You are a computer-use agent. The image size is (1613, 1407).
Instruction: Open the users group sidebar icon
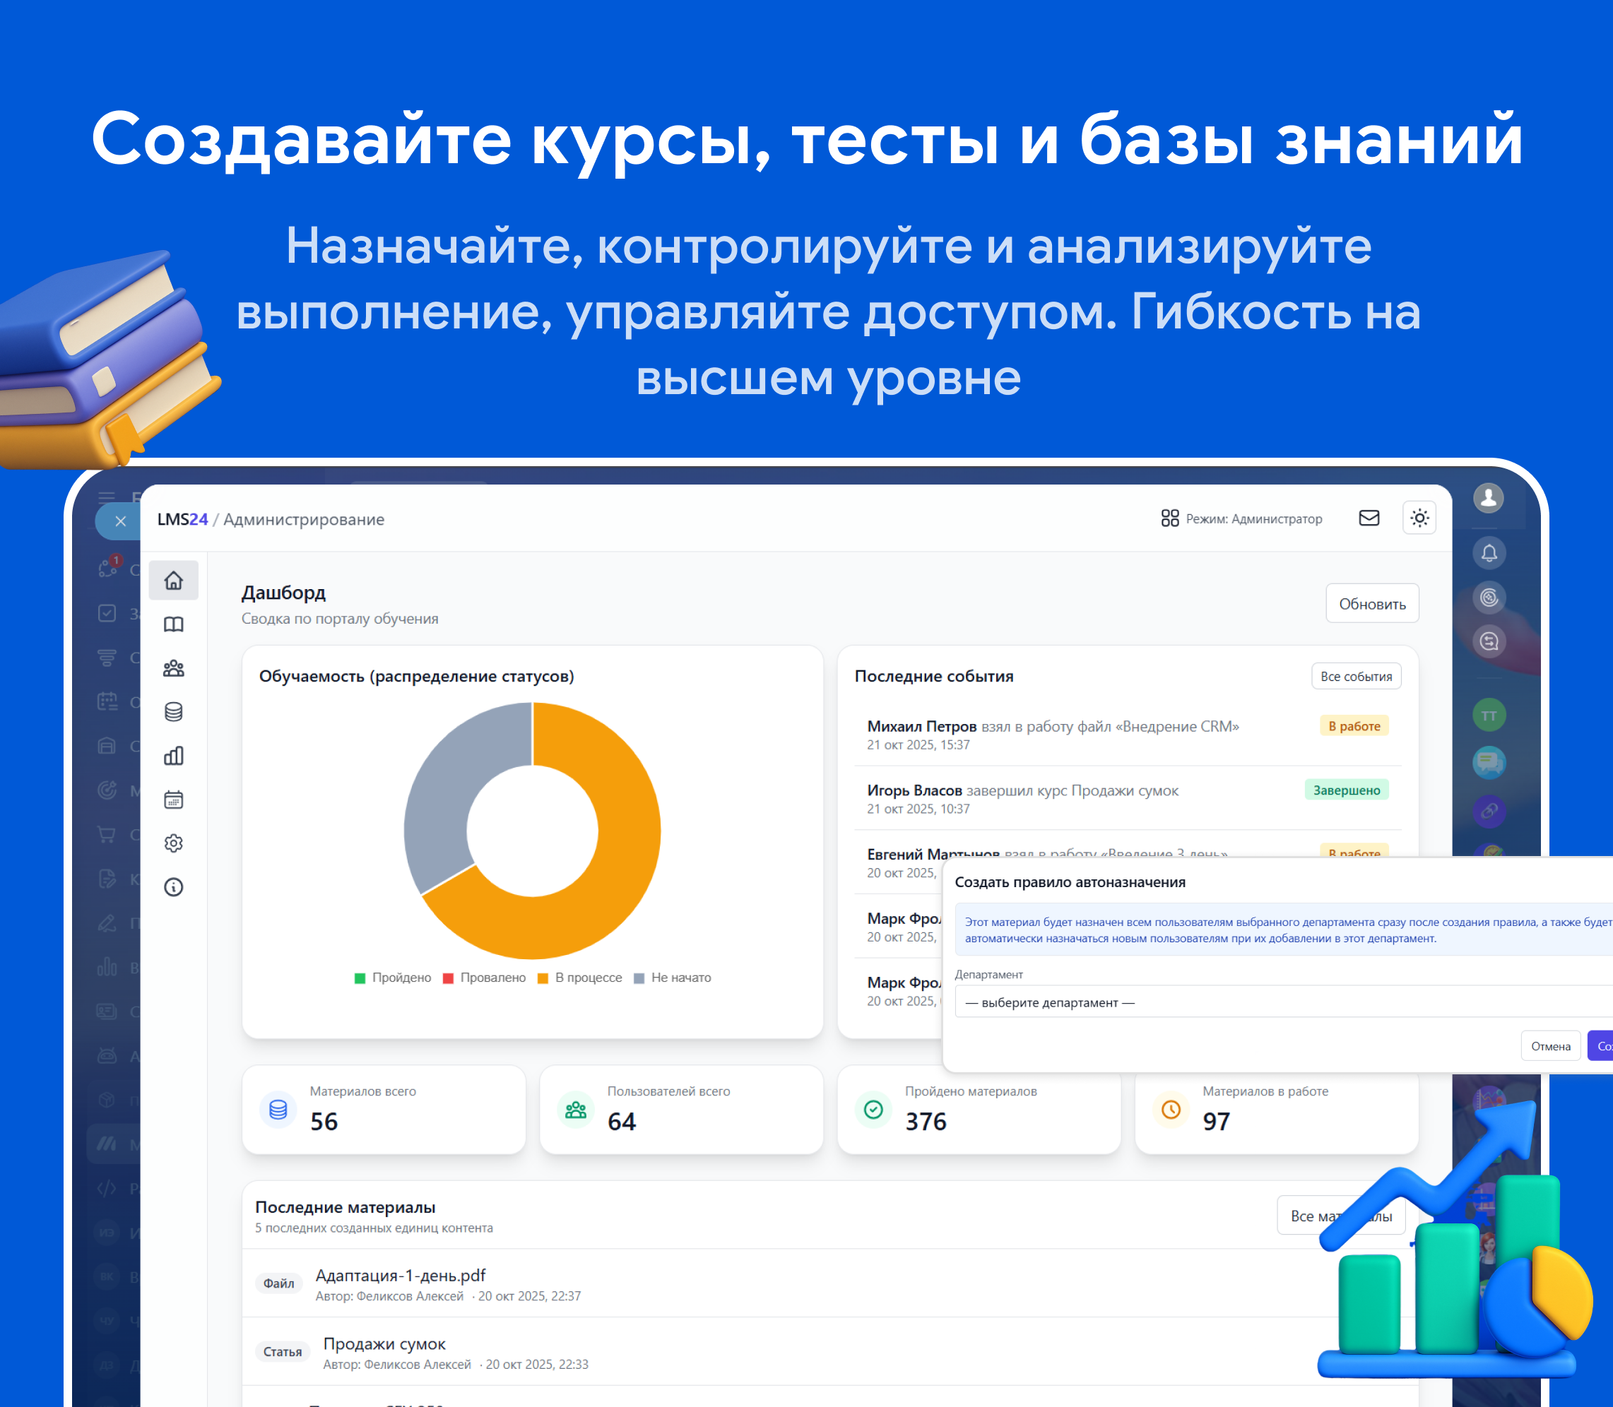[x=174, y=668]
